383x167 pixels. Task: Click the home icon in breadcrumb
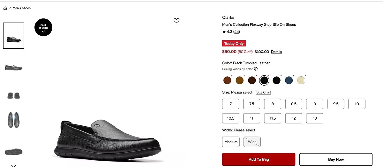click(x=5, y=8)
